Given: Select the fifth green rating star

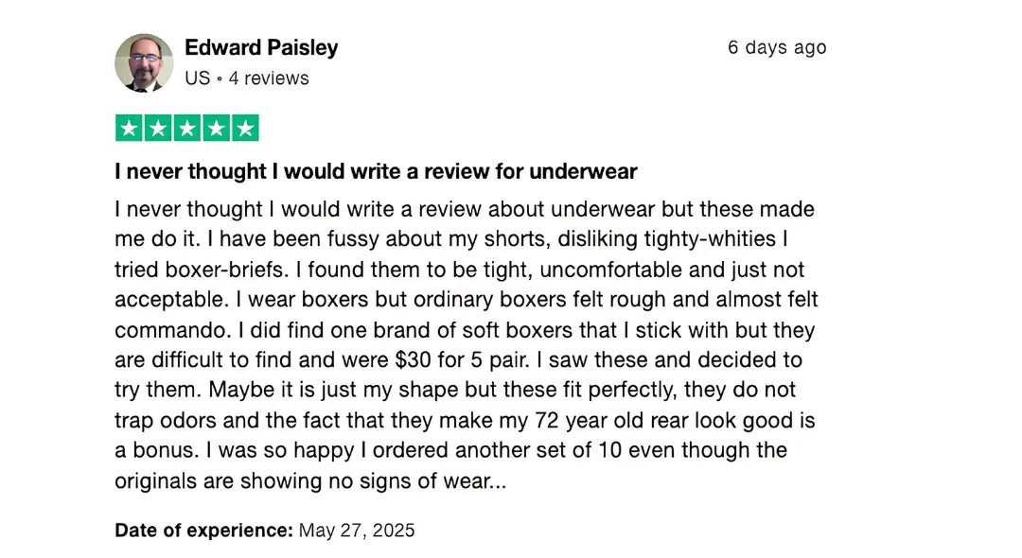Looking at the screenshot, I should pyautogui.click(x=244, y=128).
